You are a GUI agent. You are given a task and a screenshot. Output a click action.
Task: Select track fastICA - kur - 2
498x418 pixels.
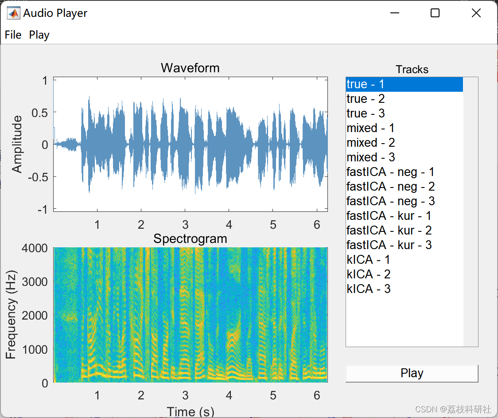click(405, 230)
